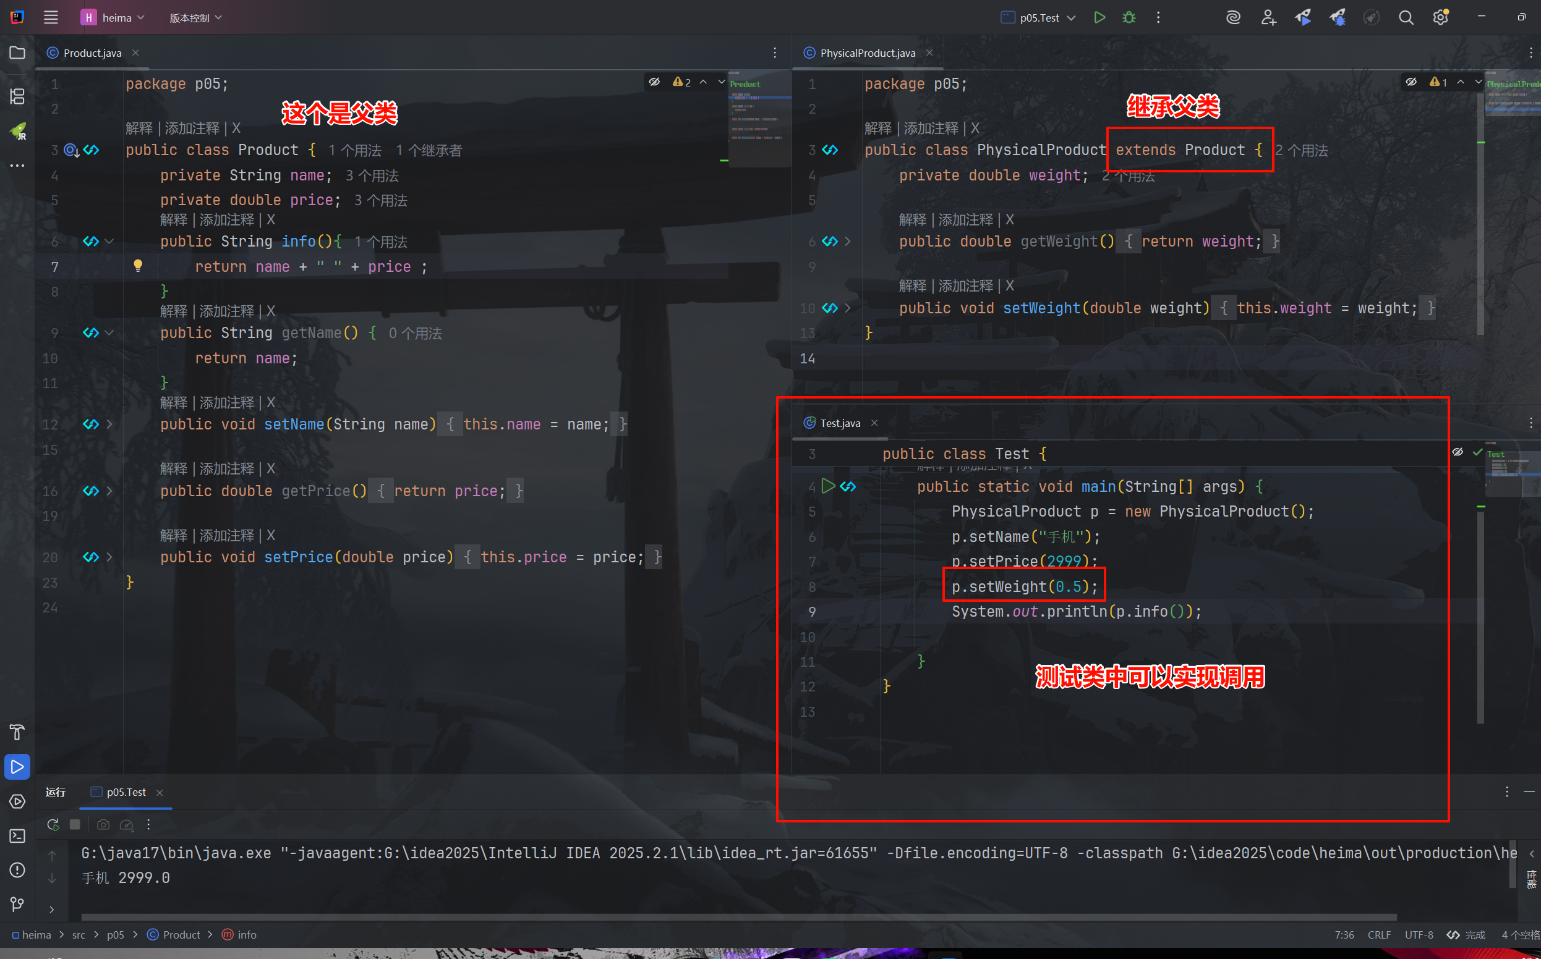Click the UTF-8 encoding in status bar
This screenshot has width=1541, height=959.
click(x=1419, y=935)
